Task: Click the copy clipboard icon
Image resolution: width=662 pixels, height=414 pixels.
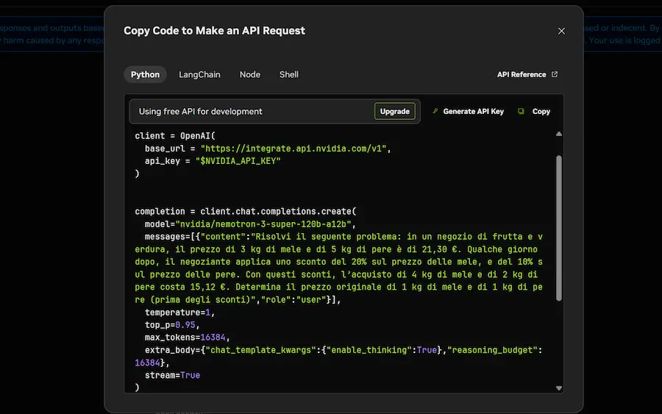Action: point(521,112)
